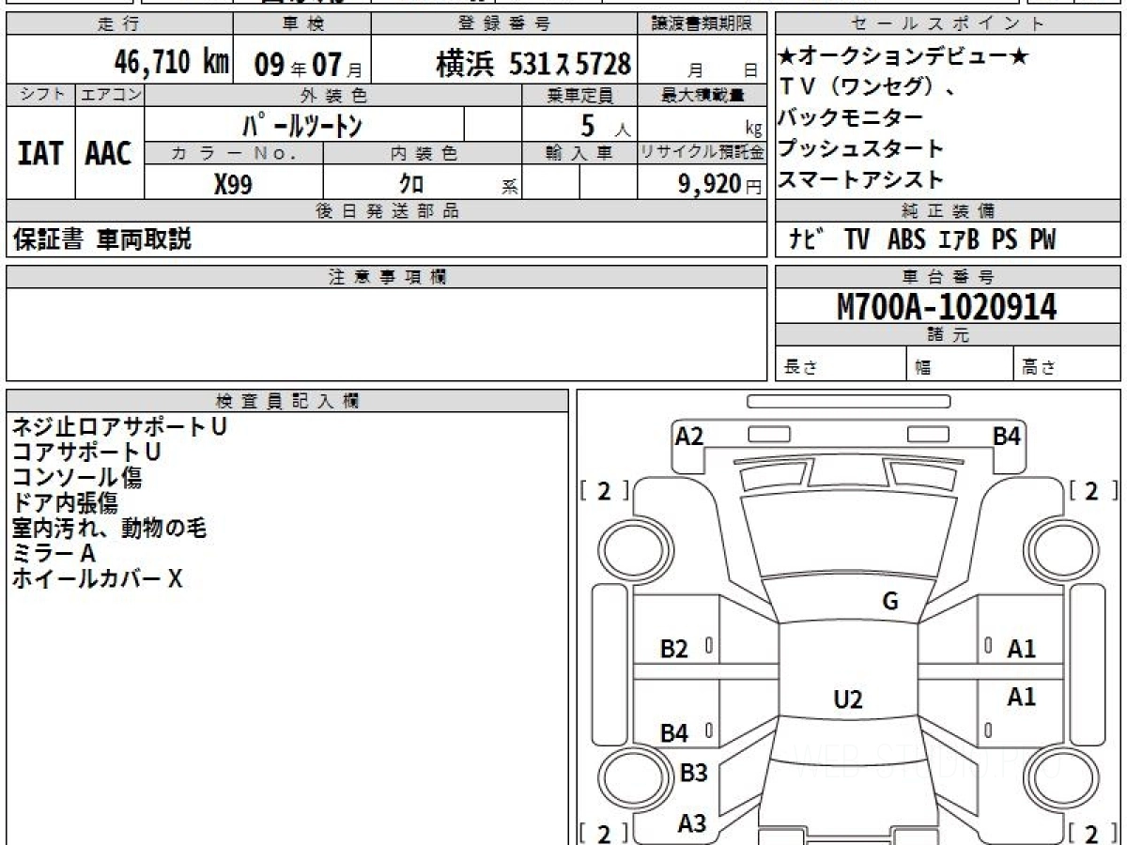Click the 保証書 車両取説 entry
This screenshot has height=845, width=1127.
pyautogui.click(x=102, y=239)
